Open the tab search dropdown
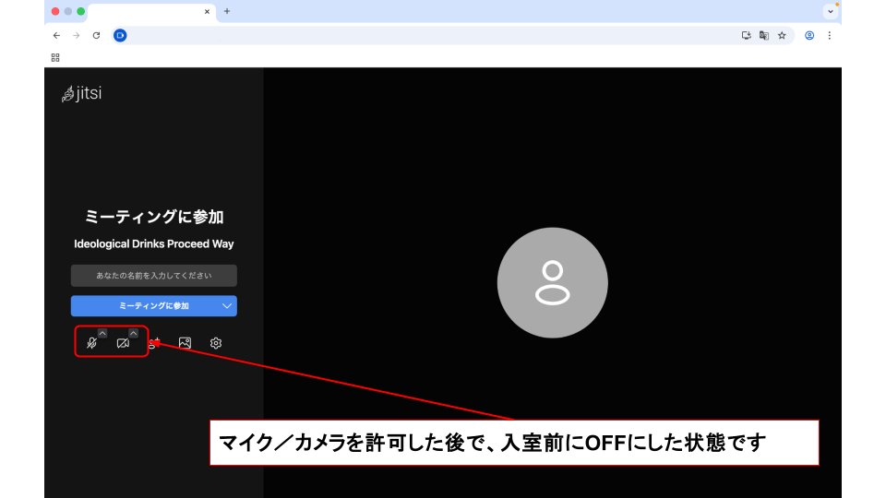The height and width of the screenshot is (498, 886). click(830, 11)
